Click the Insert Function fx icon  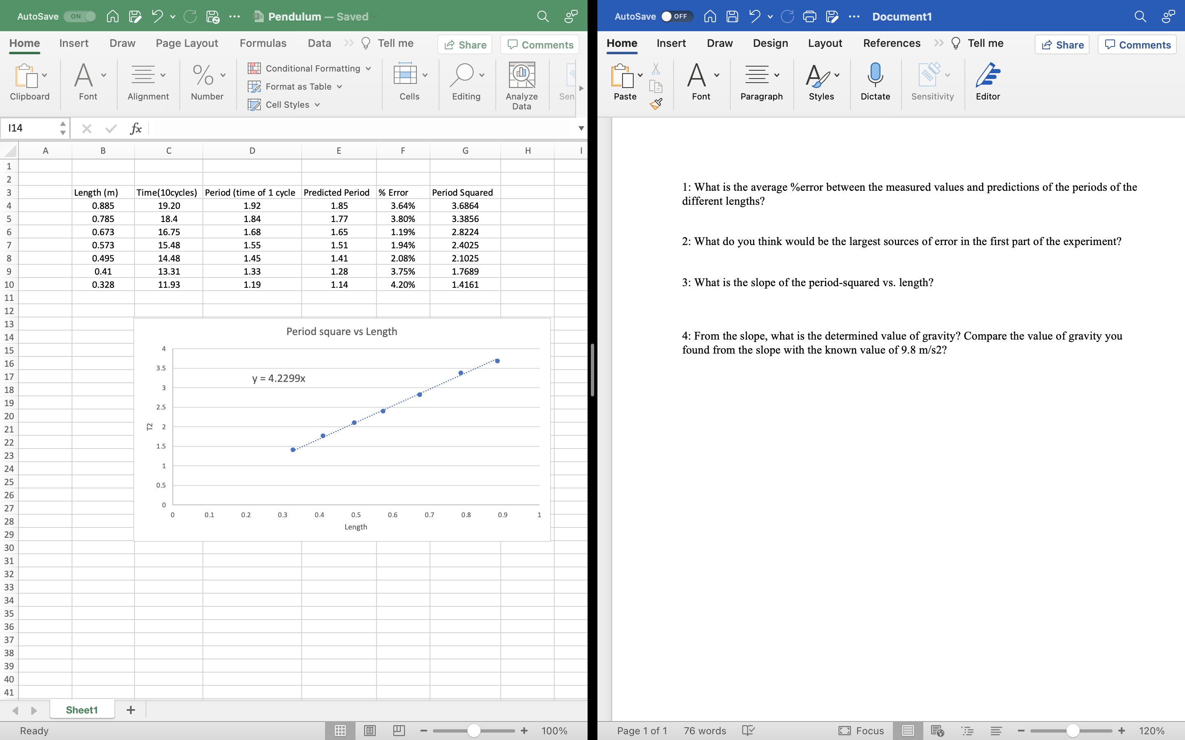coord(136,129)
